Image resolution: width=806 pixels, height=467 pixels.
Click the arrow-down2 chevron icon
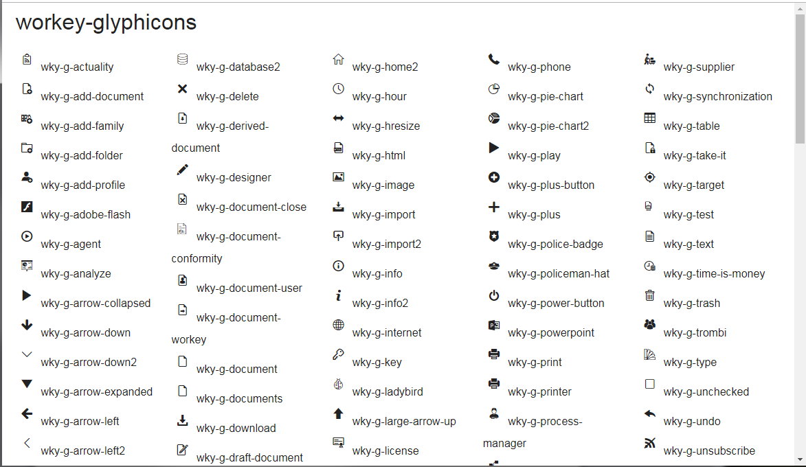[27, 354]
